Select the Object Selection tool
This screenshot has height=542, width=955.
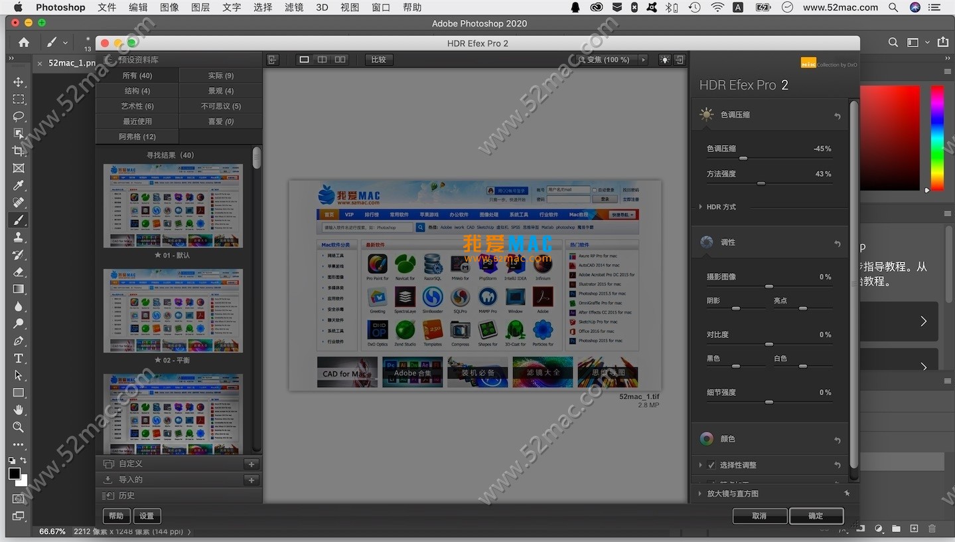[19, 134]
